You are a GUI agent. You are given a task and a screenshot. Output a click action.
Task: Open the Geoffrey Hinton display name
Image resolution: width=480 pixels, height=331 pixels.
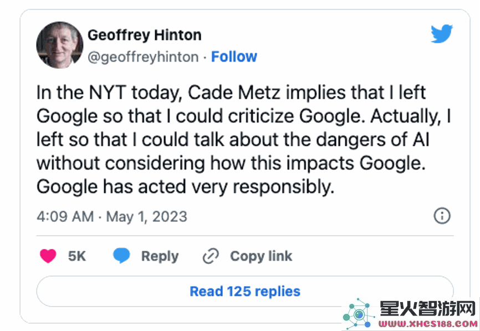pyautogui.click(x=145, y=35)
